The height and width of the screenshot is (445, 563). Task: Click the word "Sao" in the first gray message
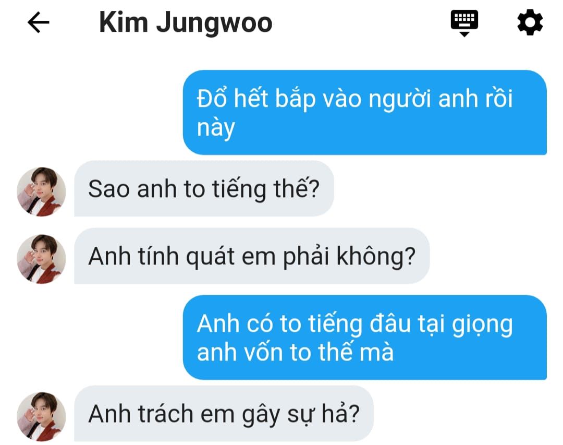point(109,189)
